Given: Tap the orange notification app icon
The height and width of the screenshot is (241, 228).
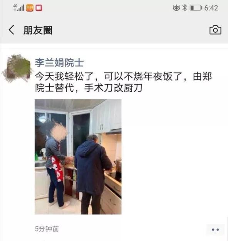Looking at the screenshot, I should click(x=30, y=8).
